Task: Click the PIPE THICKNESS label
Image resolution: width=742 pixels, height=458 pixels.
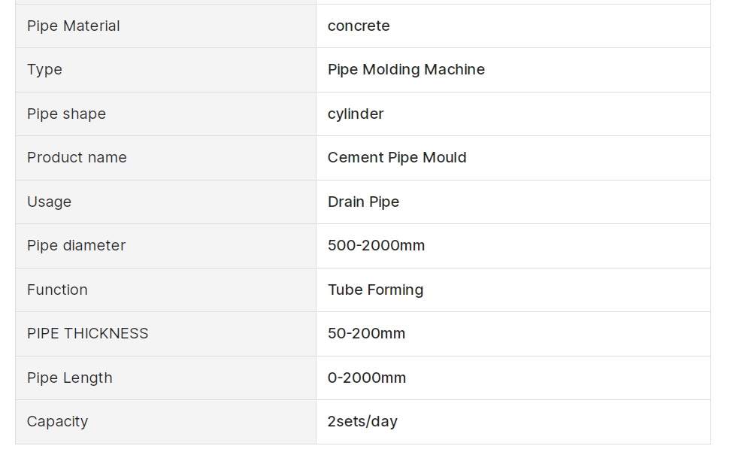Action: [87, 334]
